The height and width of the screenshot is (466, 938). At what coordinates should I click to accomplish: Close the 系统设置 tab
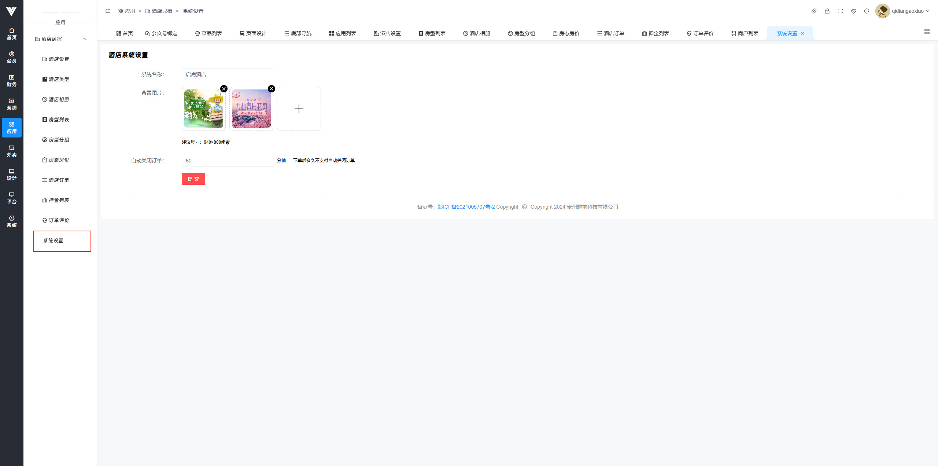pyautogui.click(x=802, y=33)
